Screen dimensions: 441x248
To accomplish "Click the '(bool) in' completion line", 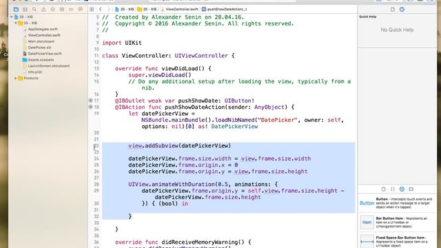I will point(165,204).
